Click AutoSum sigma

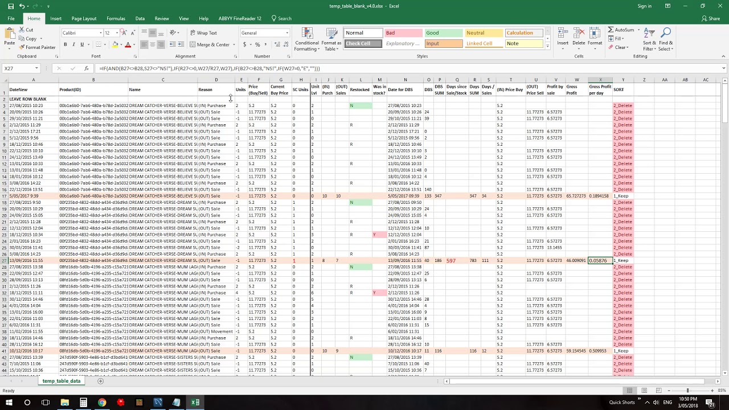[x=621, y=30]
